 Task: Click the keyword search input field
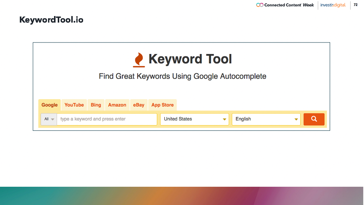107,119
